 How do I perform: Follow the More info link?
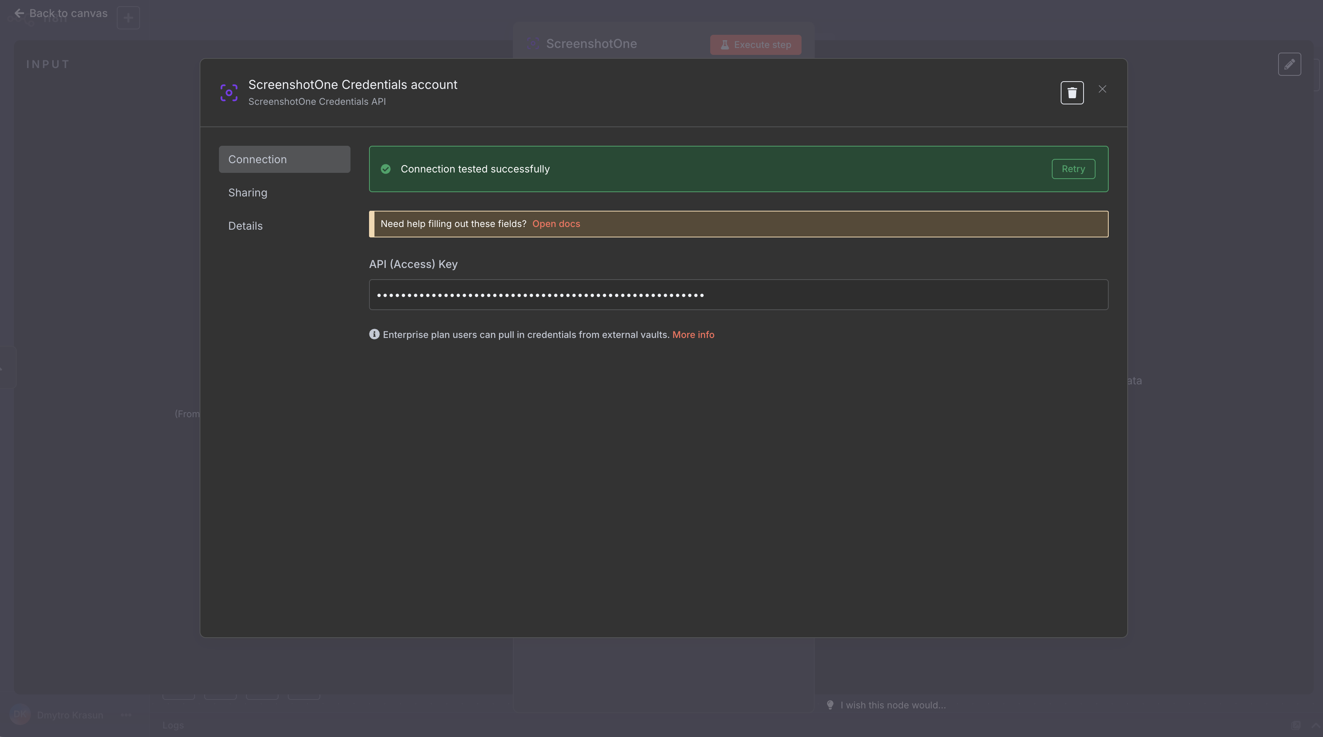tap(693, 334)
